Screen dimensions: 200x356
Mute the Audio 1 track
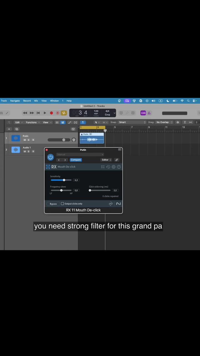click(x=25, y=152)
